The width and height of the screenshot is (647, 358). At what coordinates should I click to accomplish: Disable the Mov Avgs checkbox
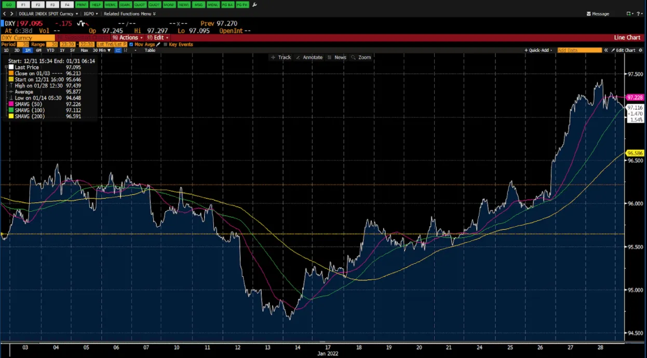tap(131, 44)
